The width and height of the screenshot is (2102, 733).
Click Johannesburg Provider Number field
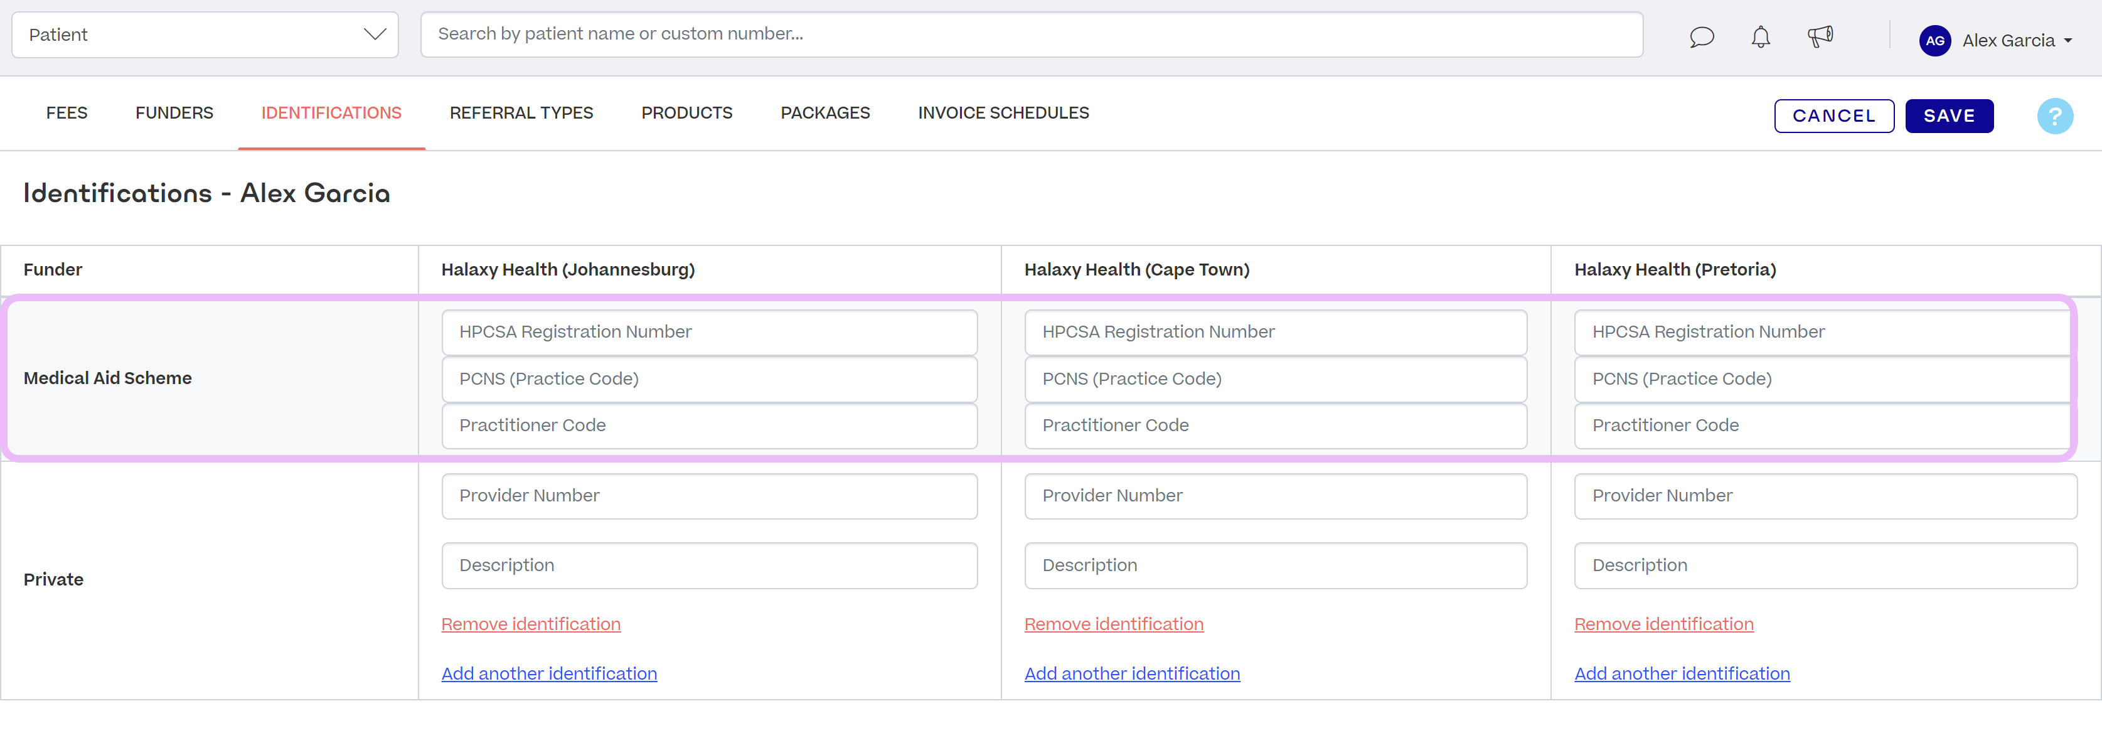tap(709, 496)
